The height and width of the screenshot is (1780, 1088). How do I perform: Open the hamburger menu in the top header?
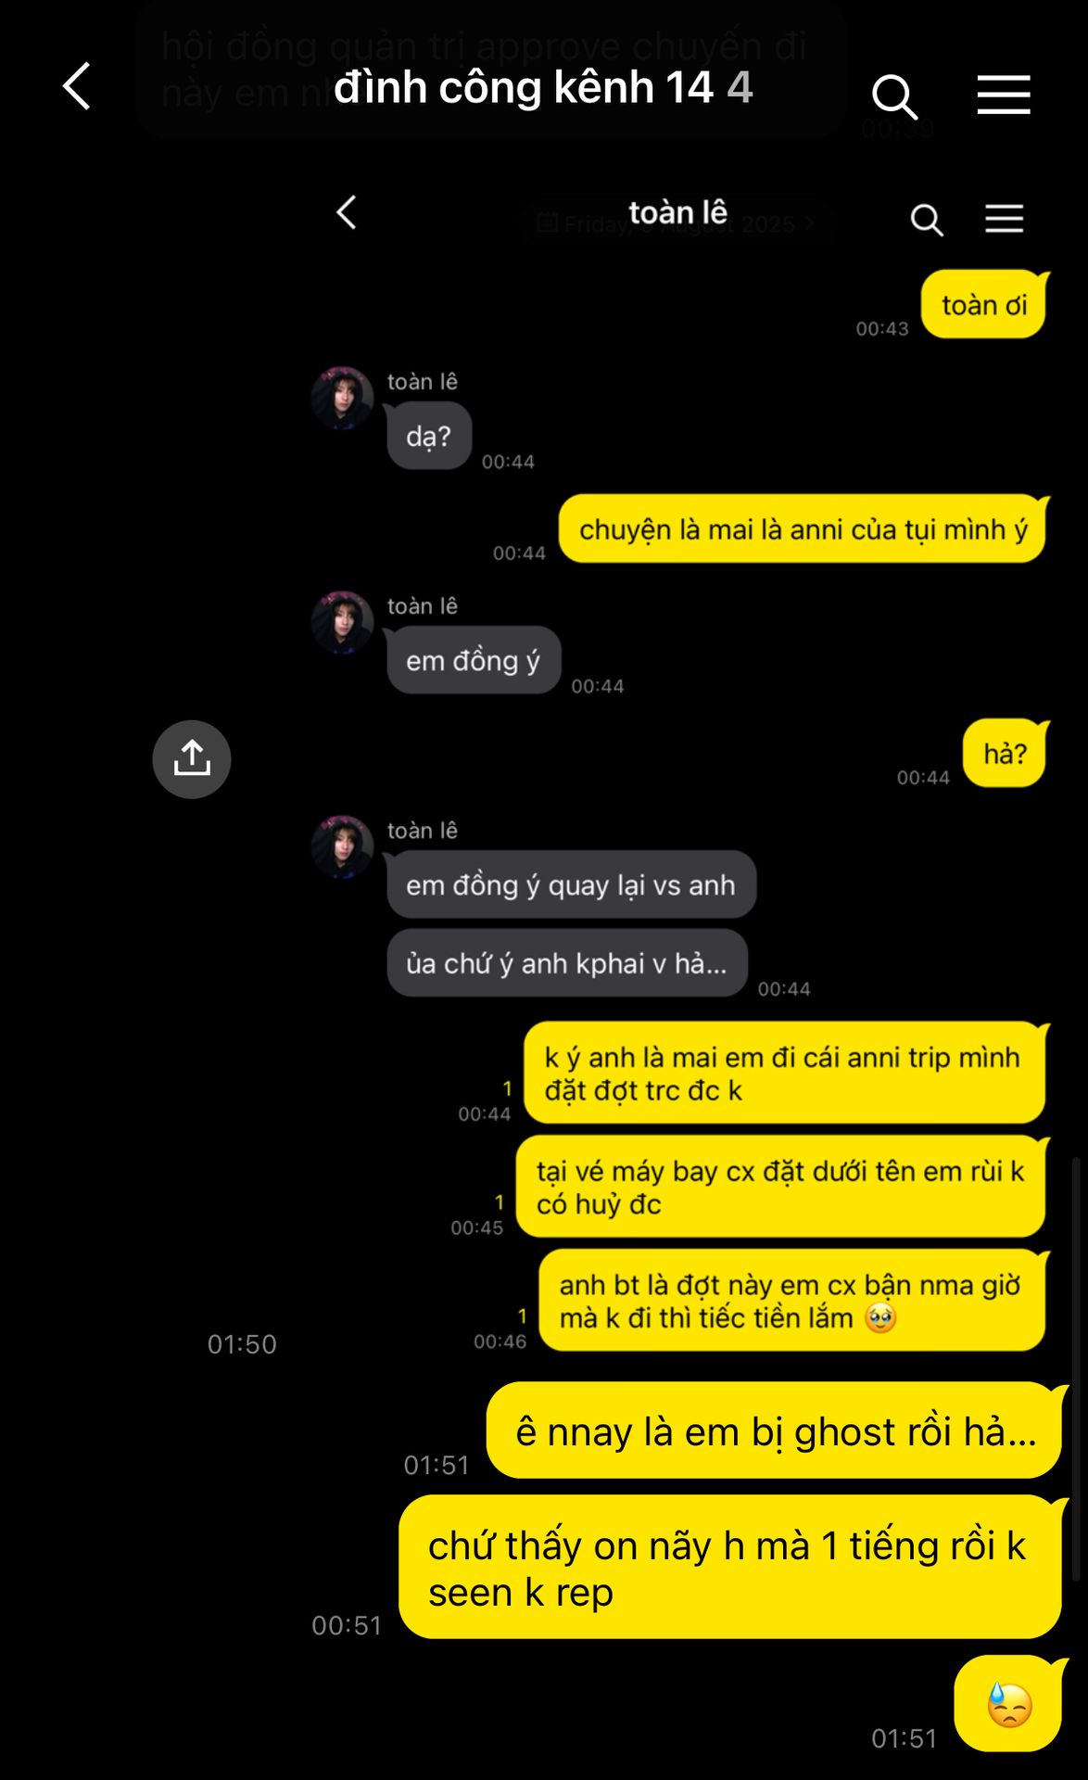(x=1004, y=95)
